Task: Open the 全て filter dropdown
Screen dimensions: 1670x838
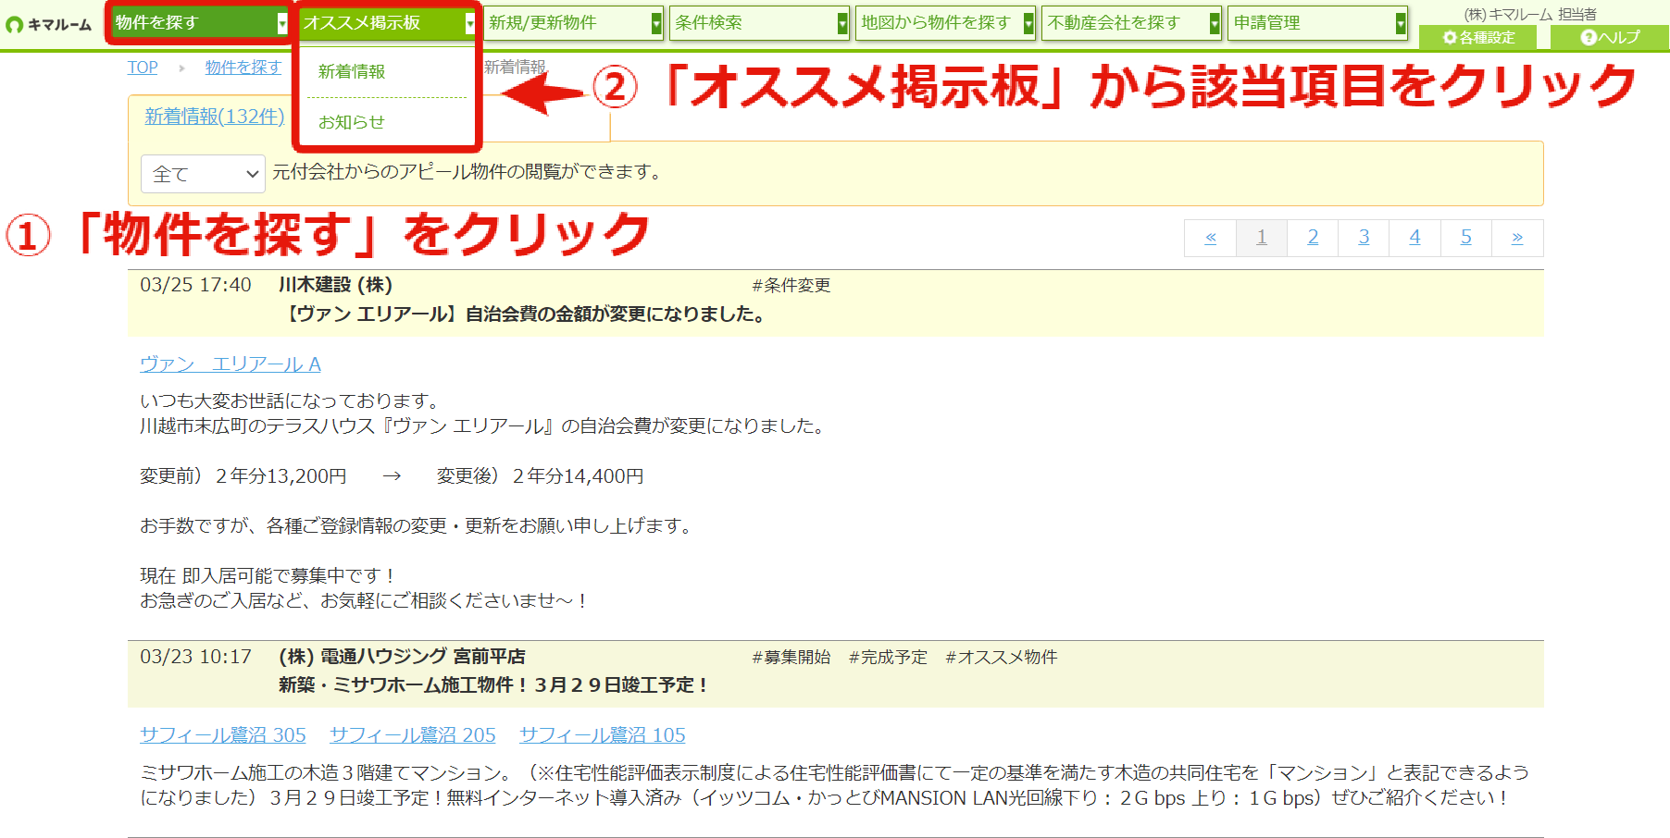Action: 203,174
